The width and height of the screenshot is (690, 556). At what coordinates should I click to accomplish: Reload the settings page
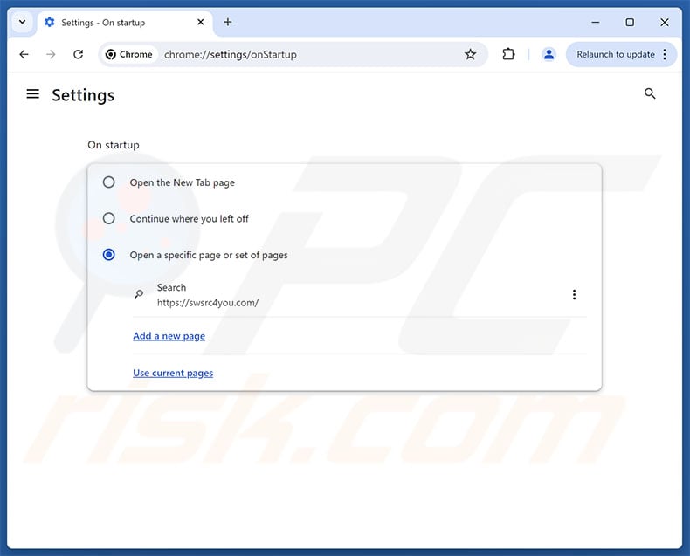coord(79,54)
